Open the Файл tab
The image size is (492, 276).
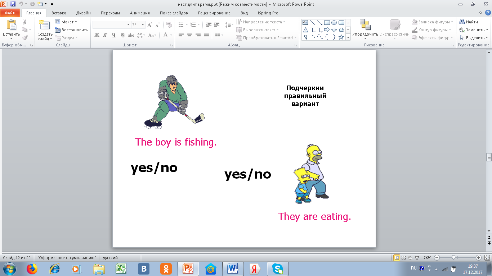[10, 13]
